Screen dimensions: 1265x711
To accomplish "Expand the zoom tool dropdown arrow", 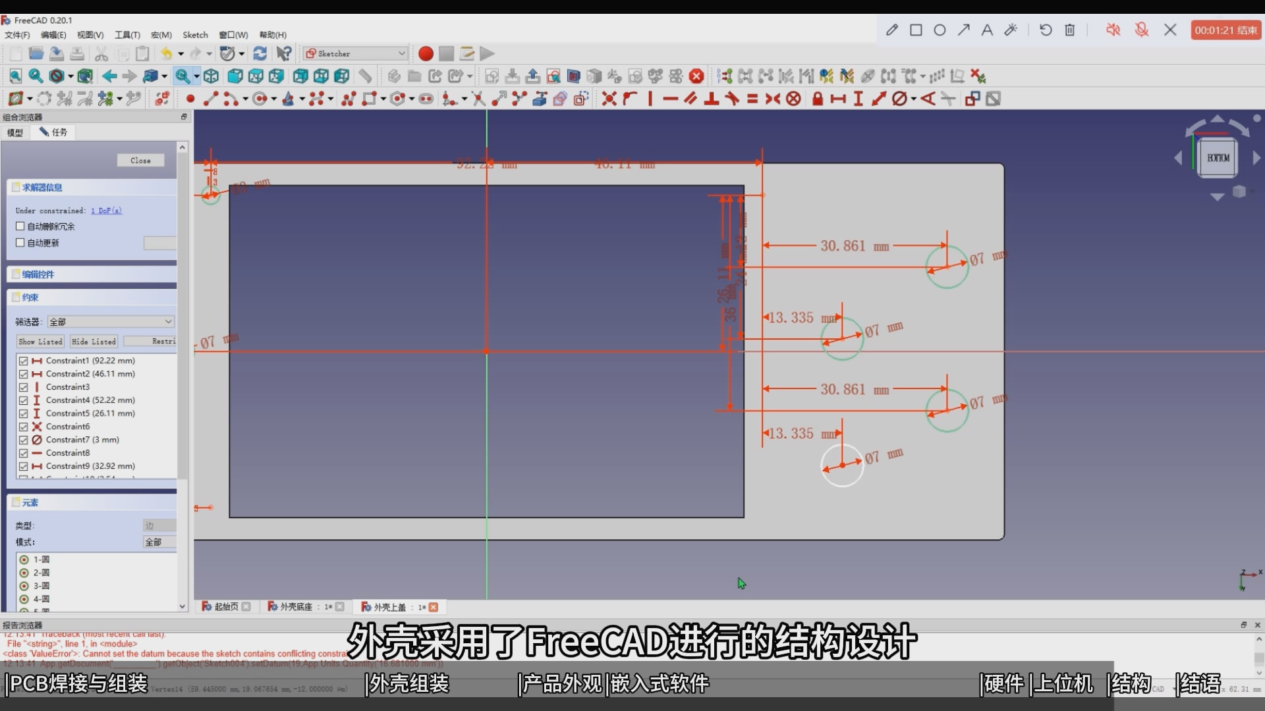I will tap(196, 76).
